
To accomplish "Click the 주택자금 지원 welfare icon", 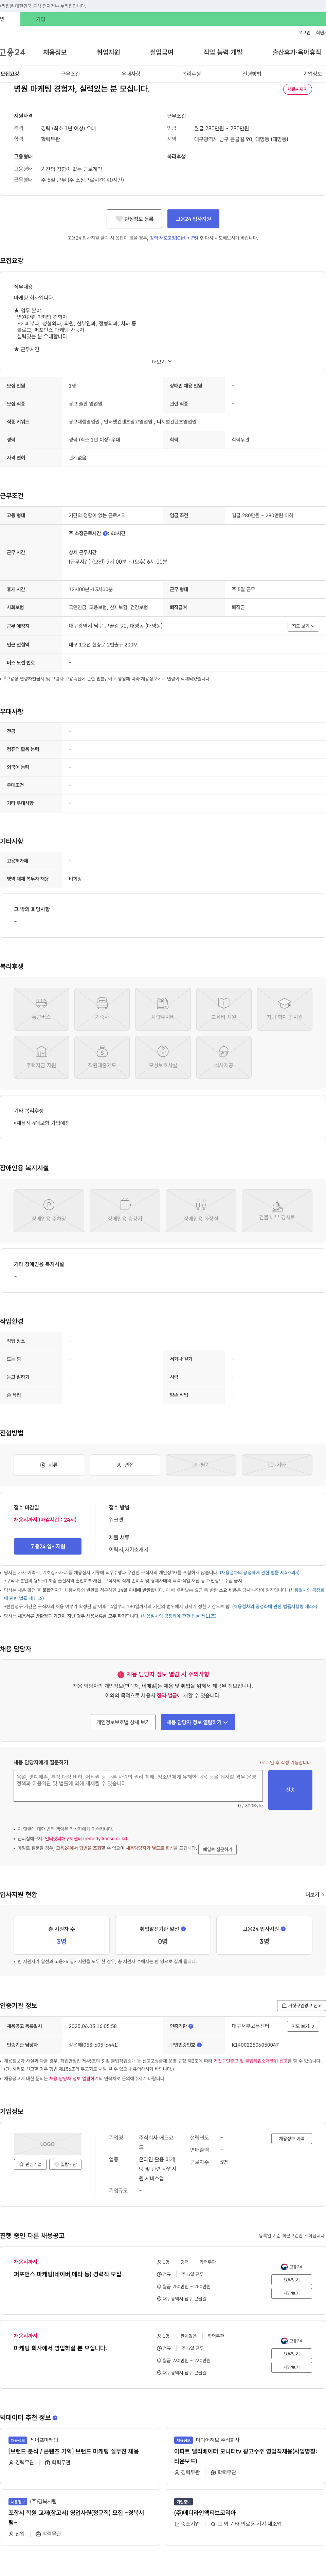I will [x=41, y=1057].
